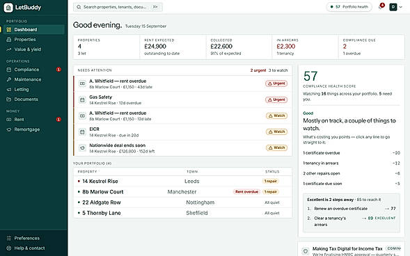The width and height of the screenshot is (410, 256).
Task: Click the search magnifier icon
Action: pos(79,7)
